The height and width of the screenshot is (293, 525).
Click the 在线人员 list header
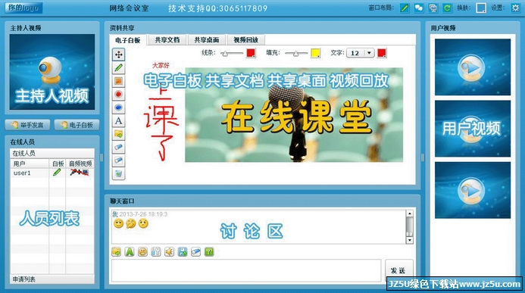(x=52, y=153)
